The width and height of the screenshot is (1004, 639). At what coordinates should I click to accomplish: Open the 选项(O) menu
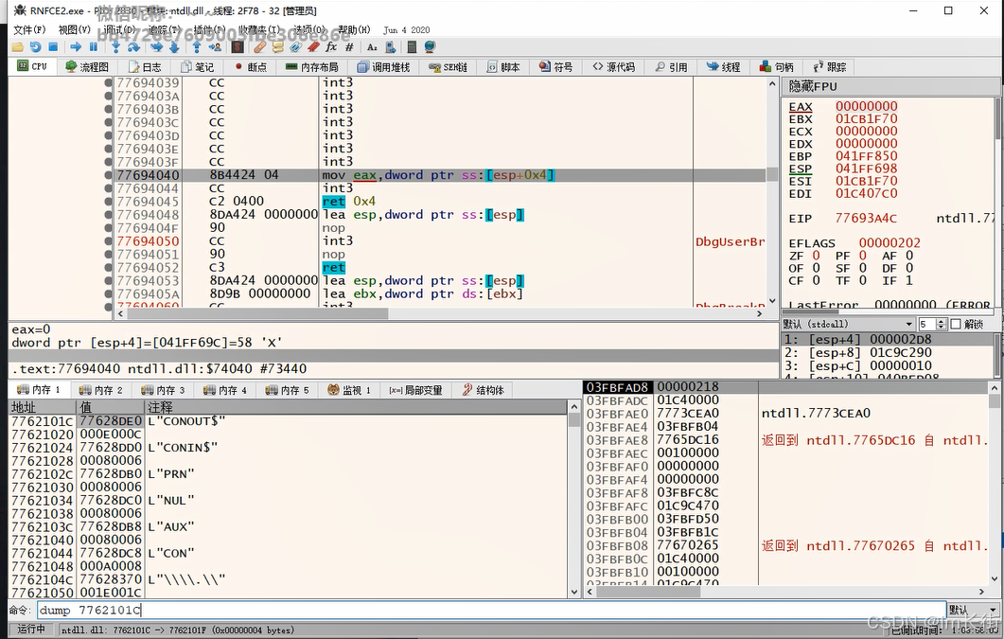(x=309, y=29)
